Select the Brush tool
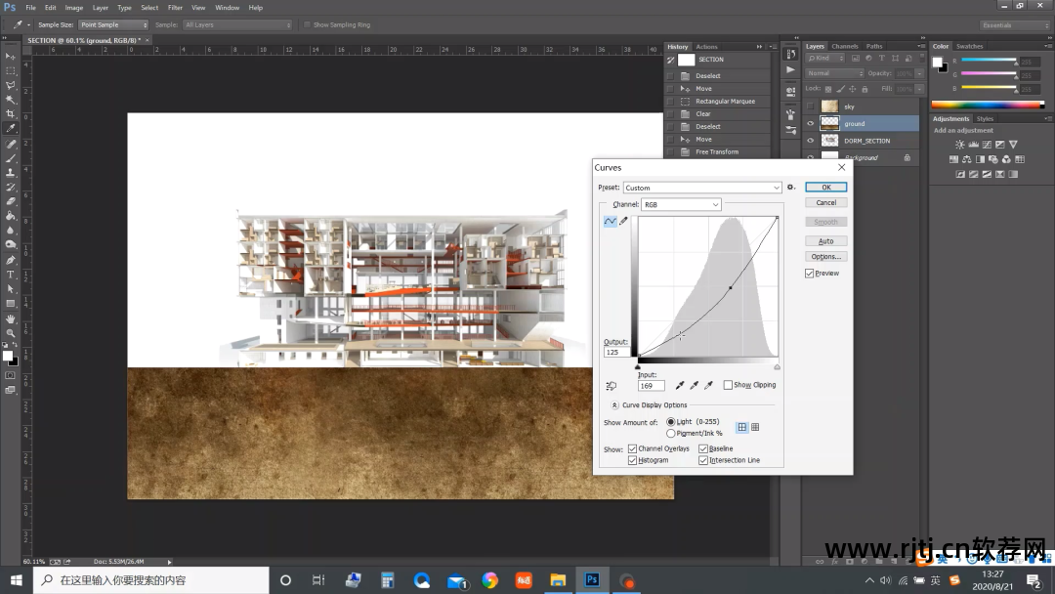Viewport: 1055px width, 594px height. pyautogui.click(x=10, y=159)
